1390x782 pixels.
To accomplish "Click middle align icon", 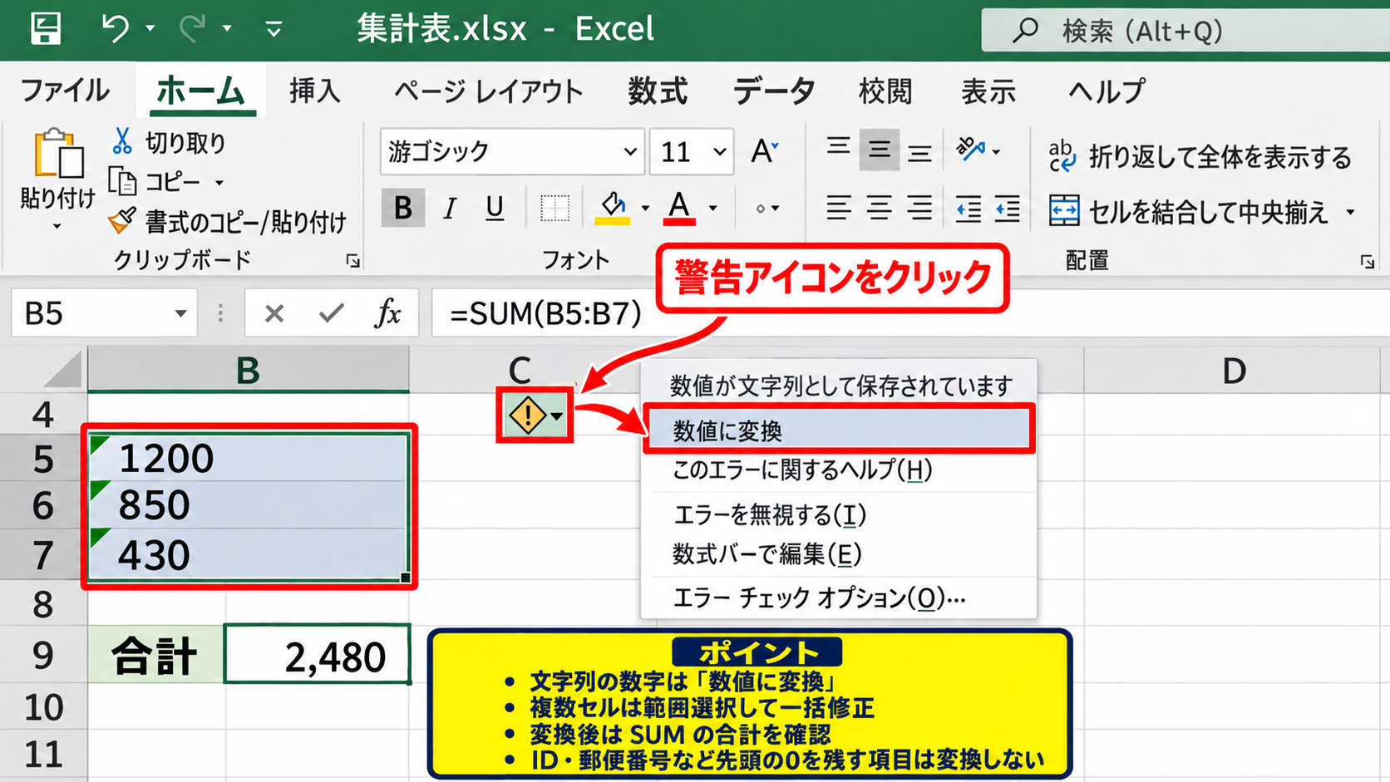I will click(x=879, y=150).
